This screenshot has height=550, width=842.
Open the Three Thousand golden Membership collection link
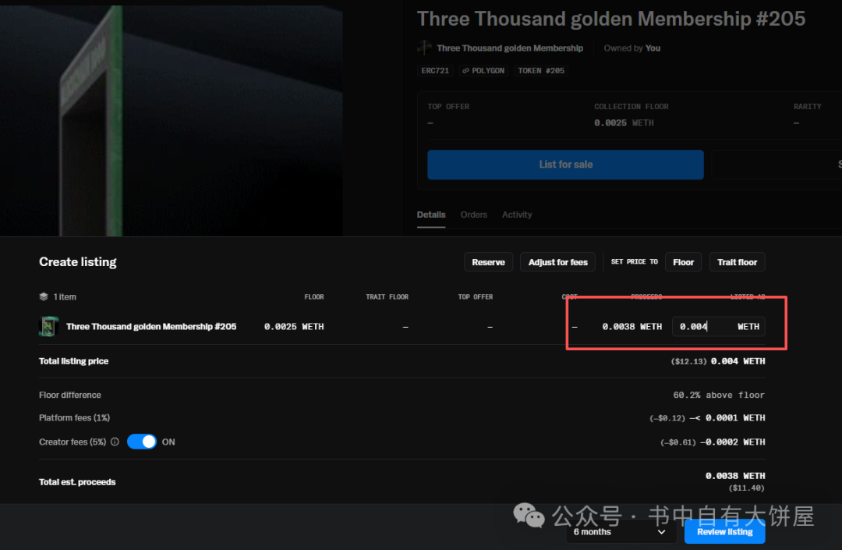(510, 48)
